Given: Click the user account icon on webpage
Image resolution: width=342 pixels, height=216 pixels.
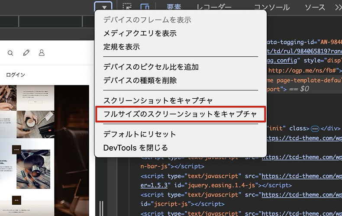Looking at the screenshot, I should coord(42,52).
